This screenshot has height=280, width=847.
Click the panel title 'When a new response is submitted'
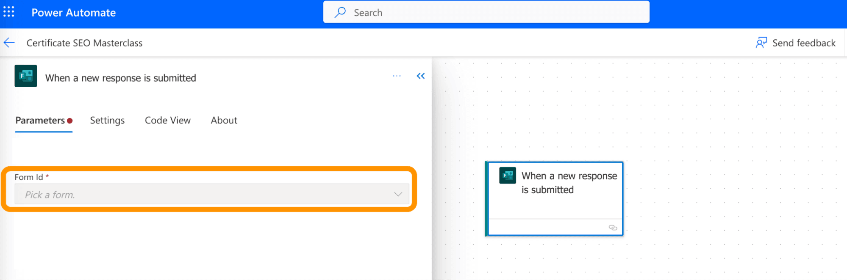[x=121, y=78]
